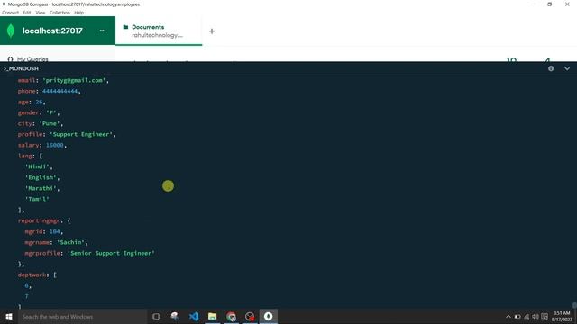Click profile value 'Support Engineer'
The width and height of the screenshot is (577, 324).
pyautogui.click(x=81, y=134)
